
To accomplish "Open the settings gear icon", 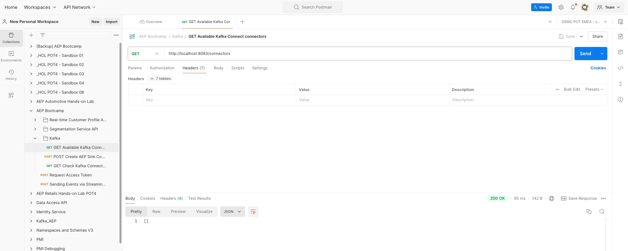I will click(x=561, y=7).
